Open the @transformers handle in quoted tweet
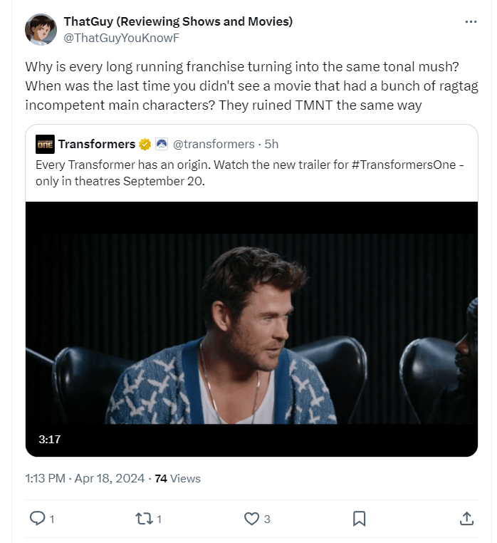 [x=214, y=145]
